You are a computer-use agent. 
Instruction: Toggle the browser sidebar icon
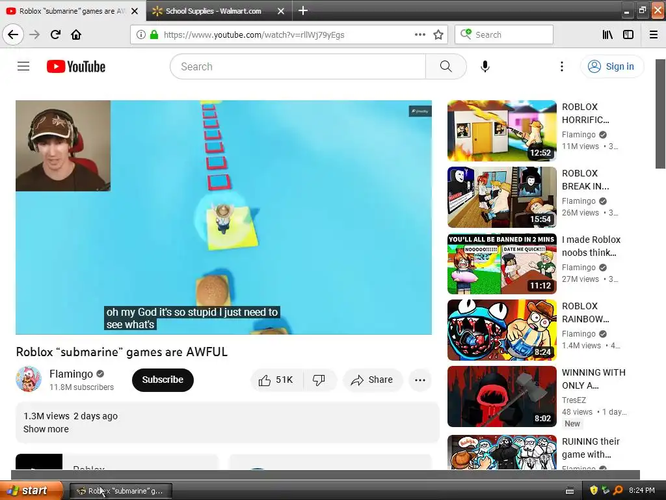pos(628,35)
